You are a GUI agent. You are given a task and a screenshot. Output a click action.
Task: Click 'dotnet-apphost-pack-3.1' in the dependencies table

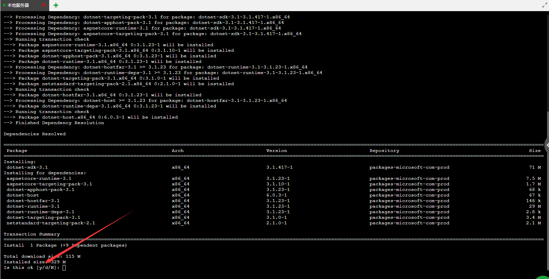[40, 190]
